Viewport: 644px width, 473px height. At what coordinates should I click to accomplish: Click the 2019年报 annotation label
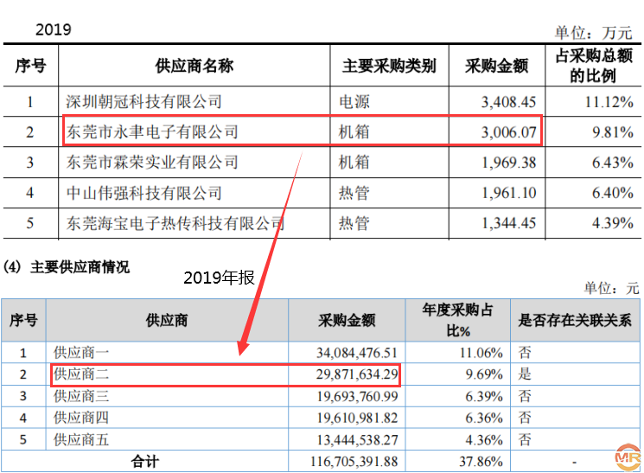pyautogui.click(x=219, y=278)
